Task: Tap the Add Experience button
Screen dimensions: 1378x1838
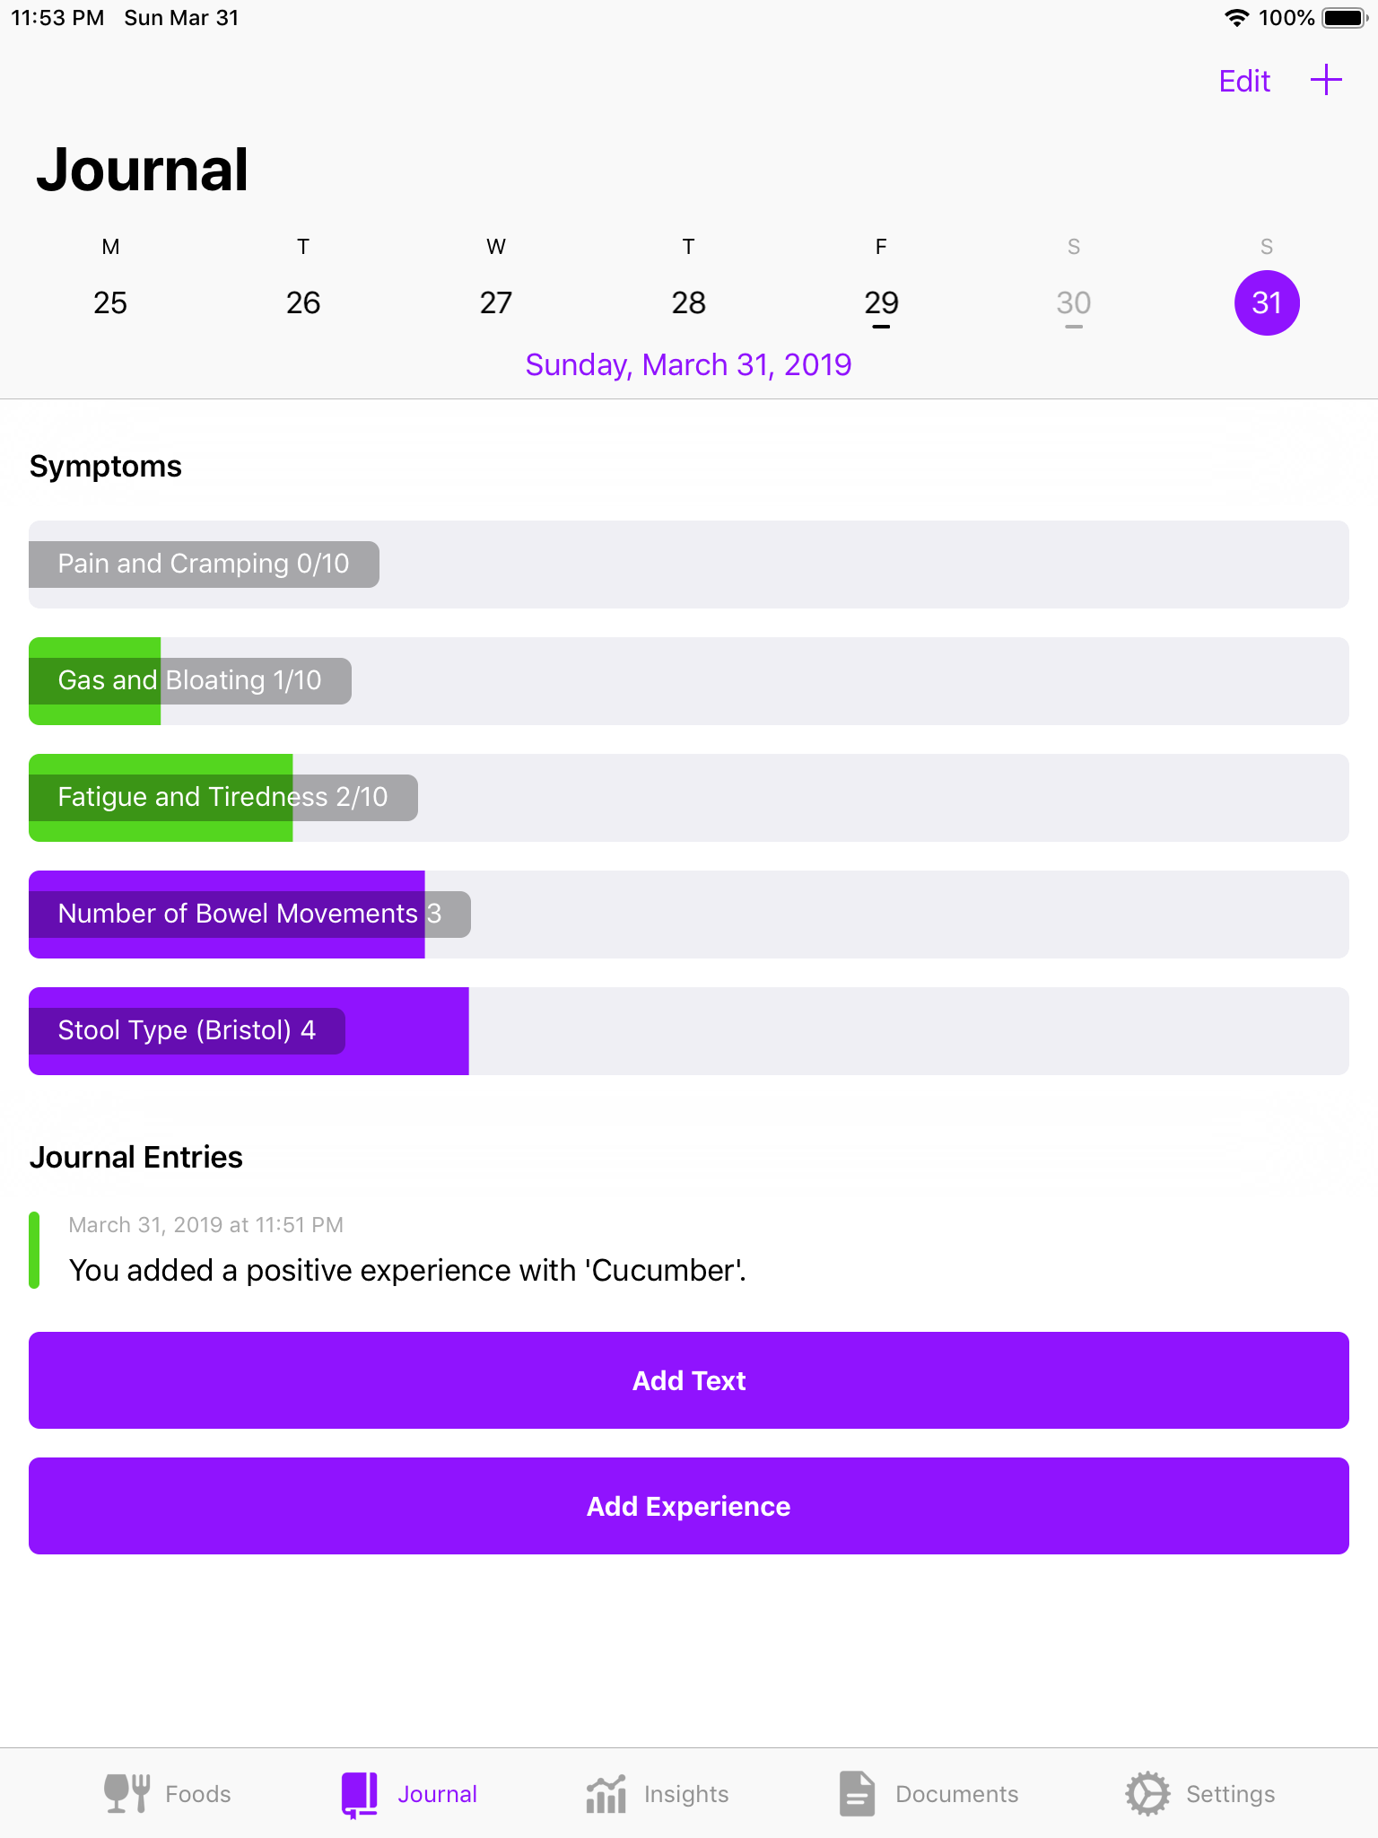Action: (x=689, y=1506)
